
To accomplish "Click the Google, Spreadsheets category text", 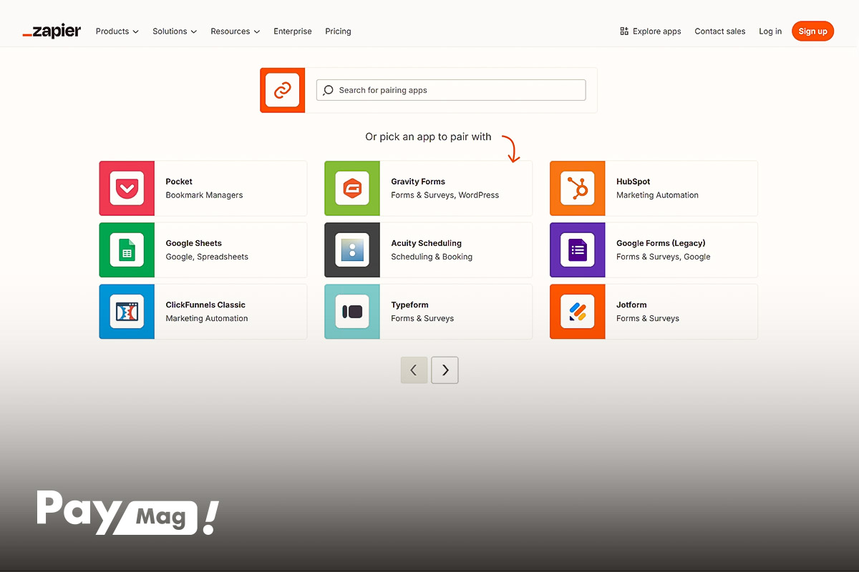I will pyautogui.click(x=207, y=257).
